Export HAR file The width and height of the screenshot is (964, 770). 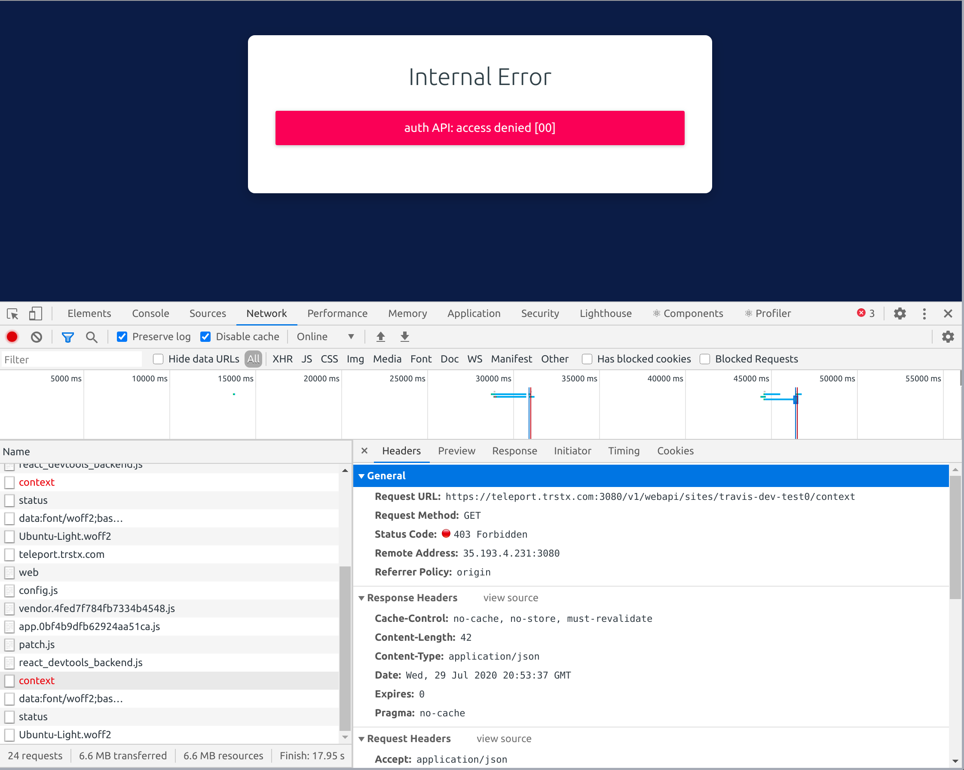pos(404,337)
